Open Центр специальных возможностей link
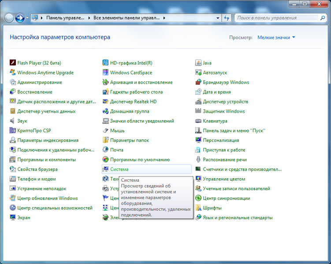Screen dimensions: 331x264 click(55, 208)
